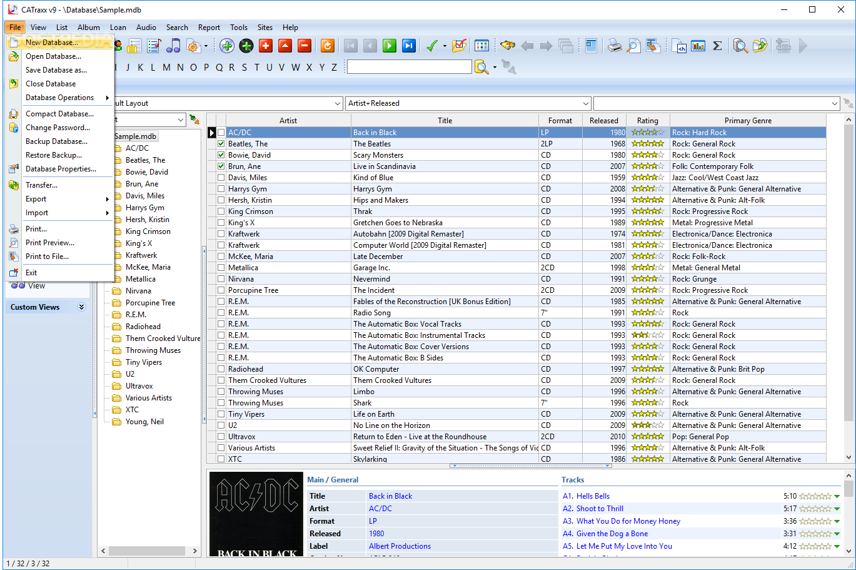Uncheck the Beatles, The row checkbox
856x570 pixels.
click(221, 144)
